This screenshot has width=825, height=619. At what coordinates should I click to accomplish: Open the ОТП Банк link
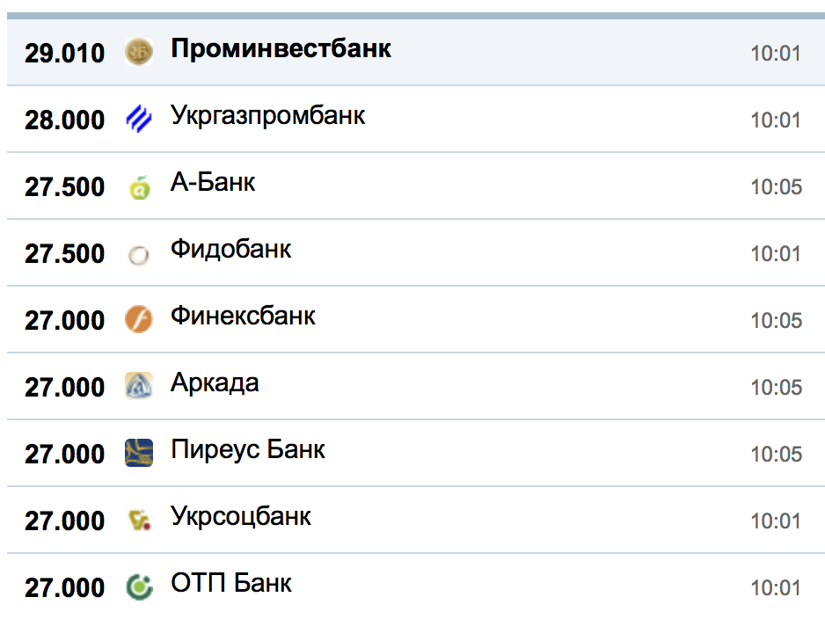(x=231, y=584)
